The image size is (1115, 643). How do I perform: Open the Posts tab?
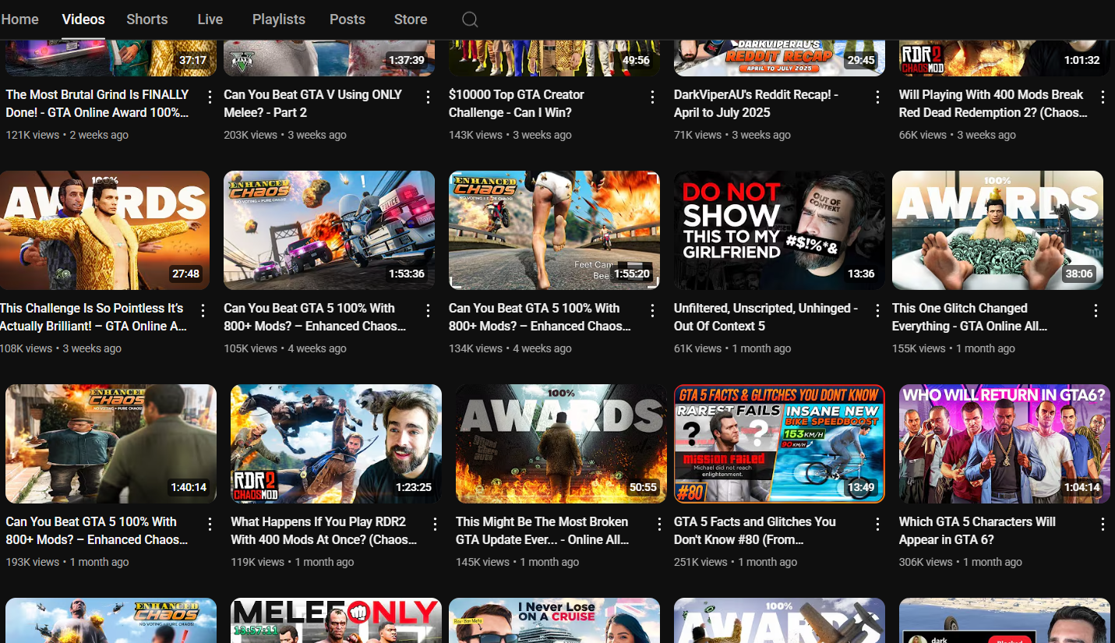[x=348, y=19]
